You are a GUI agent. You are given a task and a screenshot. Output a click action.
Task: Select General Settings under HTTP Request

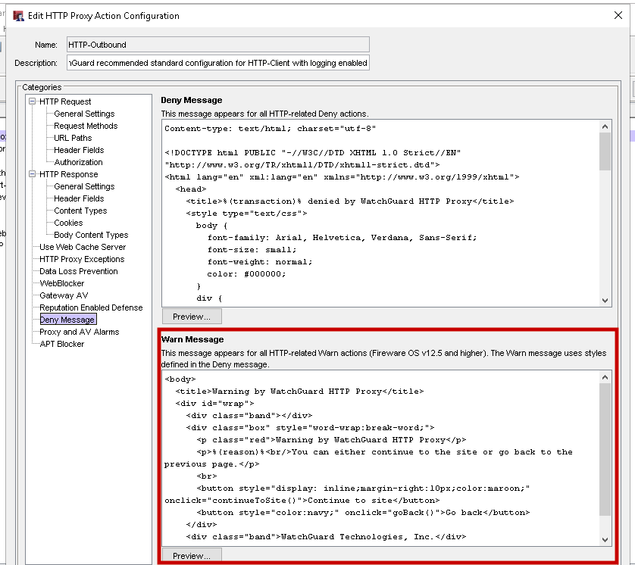point(84,114)
